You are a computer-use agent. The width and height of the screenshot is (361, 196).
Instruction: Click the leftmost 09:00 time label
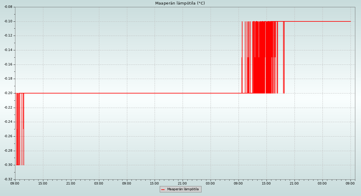15,183
